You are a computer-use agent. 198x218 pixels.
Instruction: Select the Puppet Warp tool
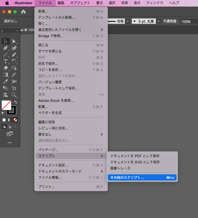pos(14,81)
